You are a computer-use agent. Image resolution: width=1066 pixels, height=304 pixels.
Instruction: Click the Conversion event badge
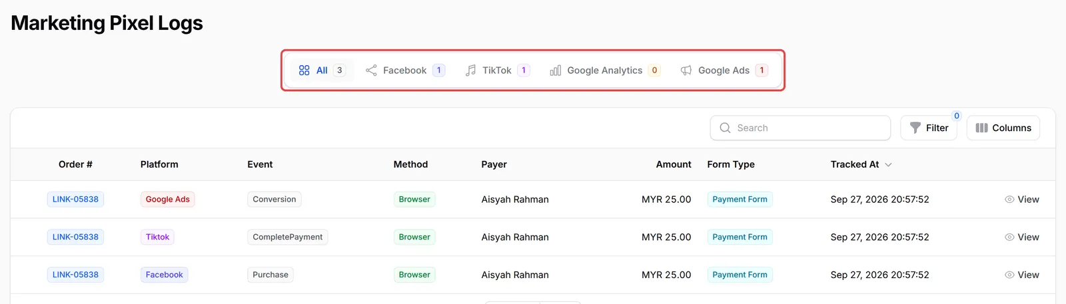[x=274, y=200]
